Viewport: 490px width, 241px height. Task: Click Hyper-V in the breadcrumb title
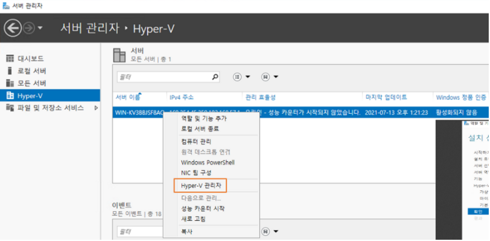pyautogui.click(x=154, y=28)
